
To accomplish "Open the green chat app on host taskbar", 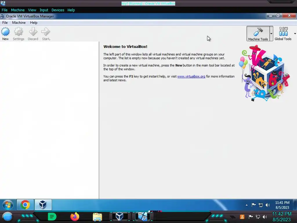I will (x=52, y=217).
